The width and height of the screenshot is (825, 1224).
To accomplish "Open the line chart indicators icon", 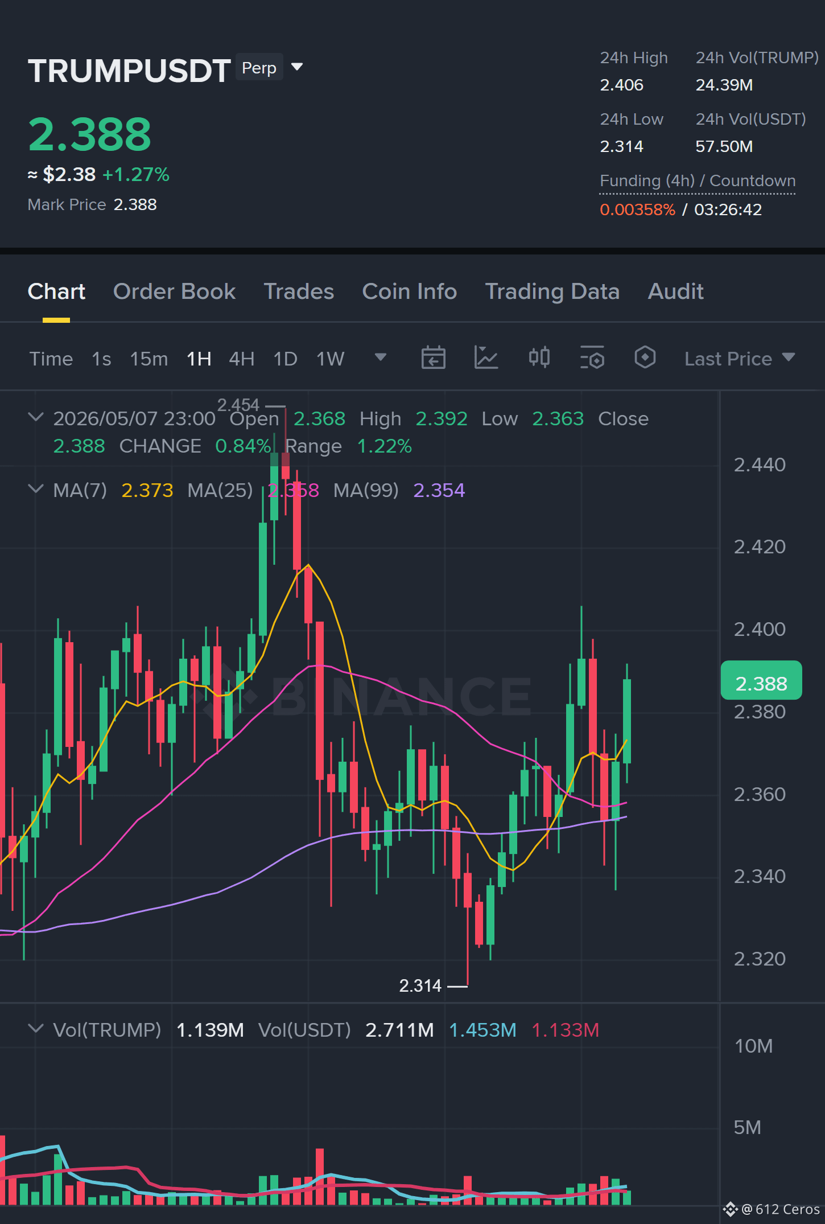I will click(x=486, y=358).
